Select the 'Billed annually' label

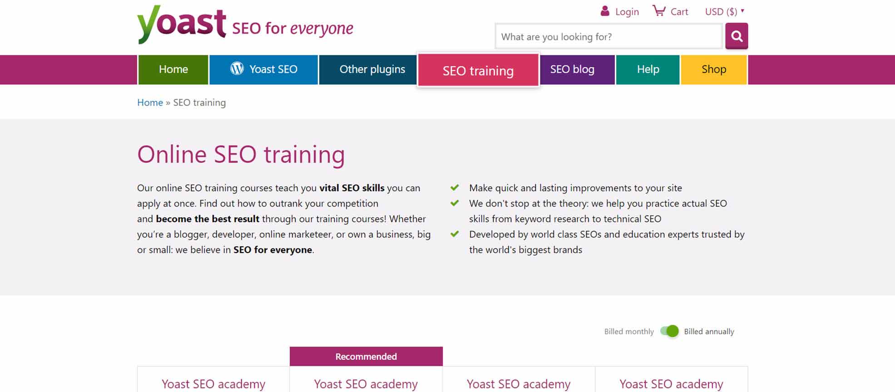[709, 332]
